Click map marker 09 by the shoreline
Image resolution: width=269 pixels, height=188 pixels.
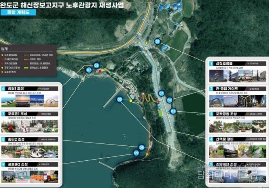[x=136, y=153]
